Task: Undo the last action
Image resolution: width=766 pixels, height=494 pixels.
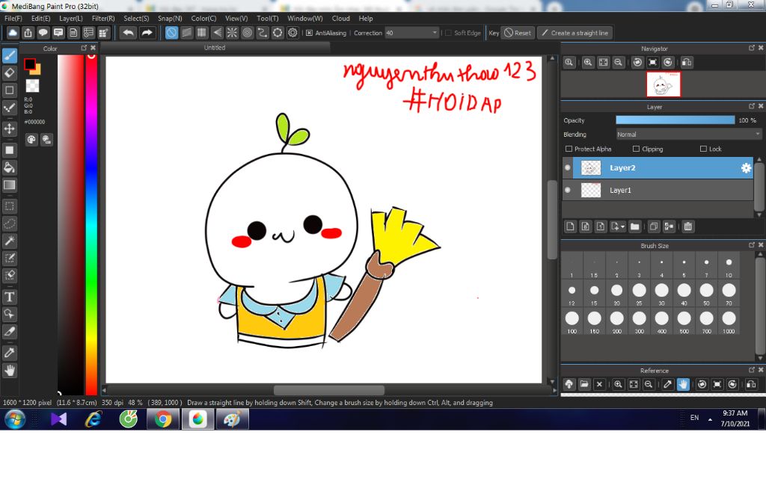Action: click(x=129, y=33)
